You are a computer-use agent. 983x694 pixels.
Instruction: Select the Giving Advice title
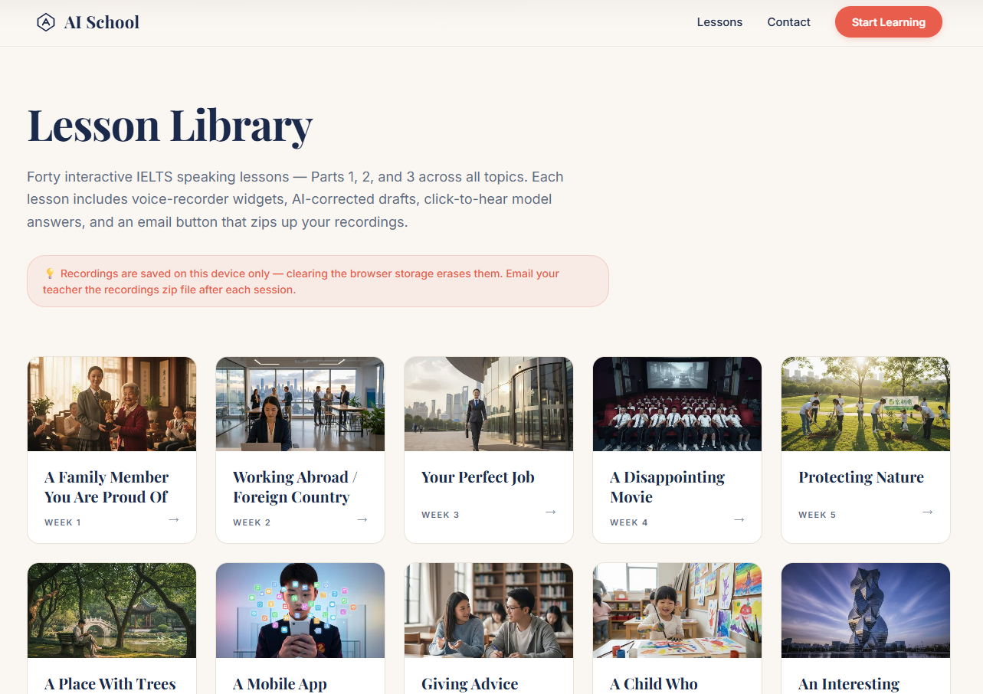470,684
